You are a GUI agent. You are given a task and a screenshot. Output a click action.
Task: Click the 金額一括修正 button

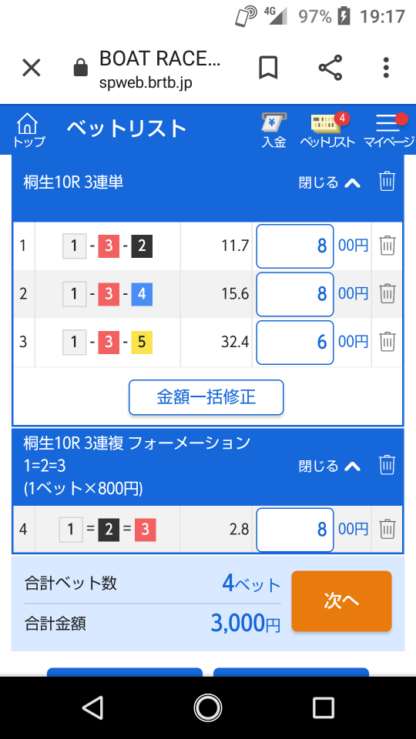[x=206, y=397]
